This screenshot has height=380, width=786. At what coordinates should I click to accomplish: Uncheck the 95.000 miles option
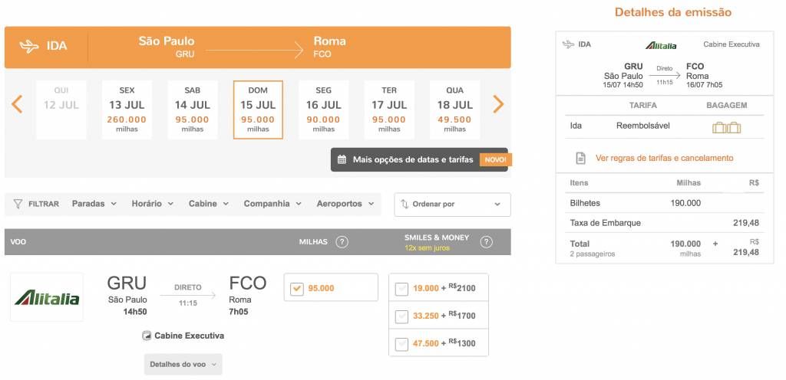(x=297, y=289)
